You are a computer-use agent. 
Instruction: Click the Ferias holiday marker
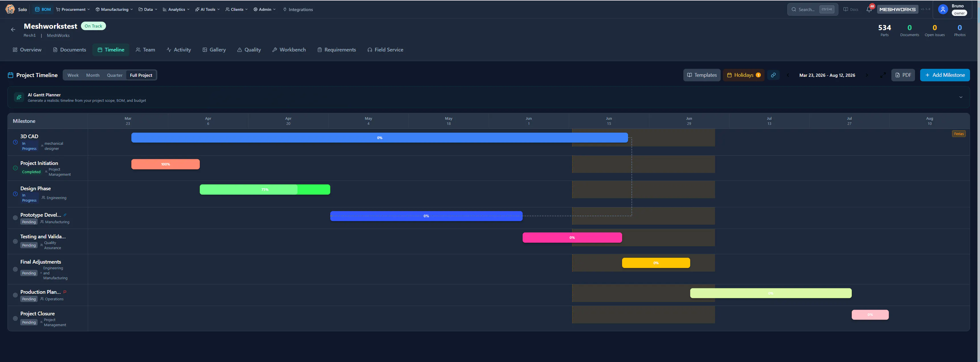click(x=959, y=134)
